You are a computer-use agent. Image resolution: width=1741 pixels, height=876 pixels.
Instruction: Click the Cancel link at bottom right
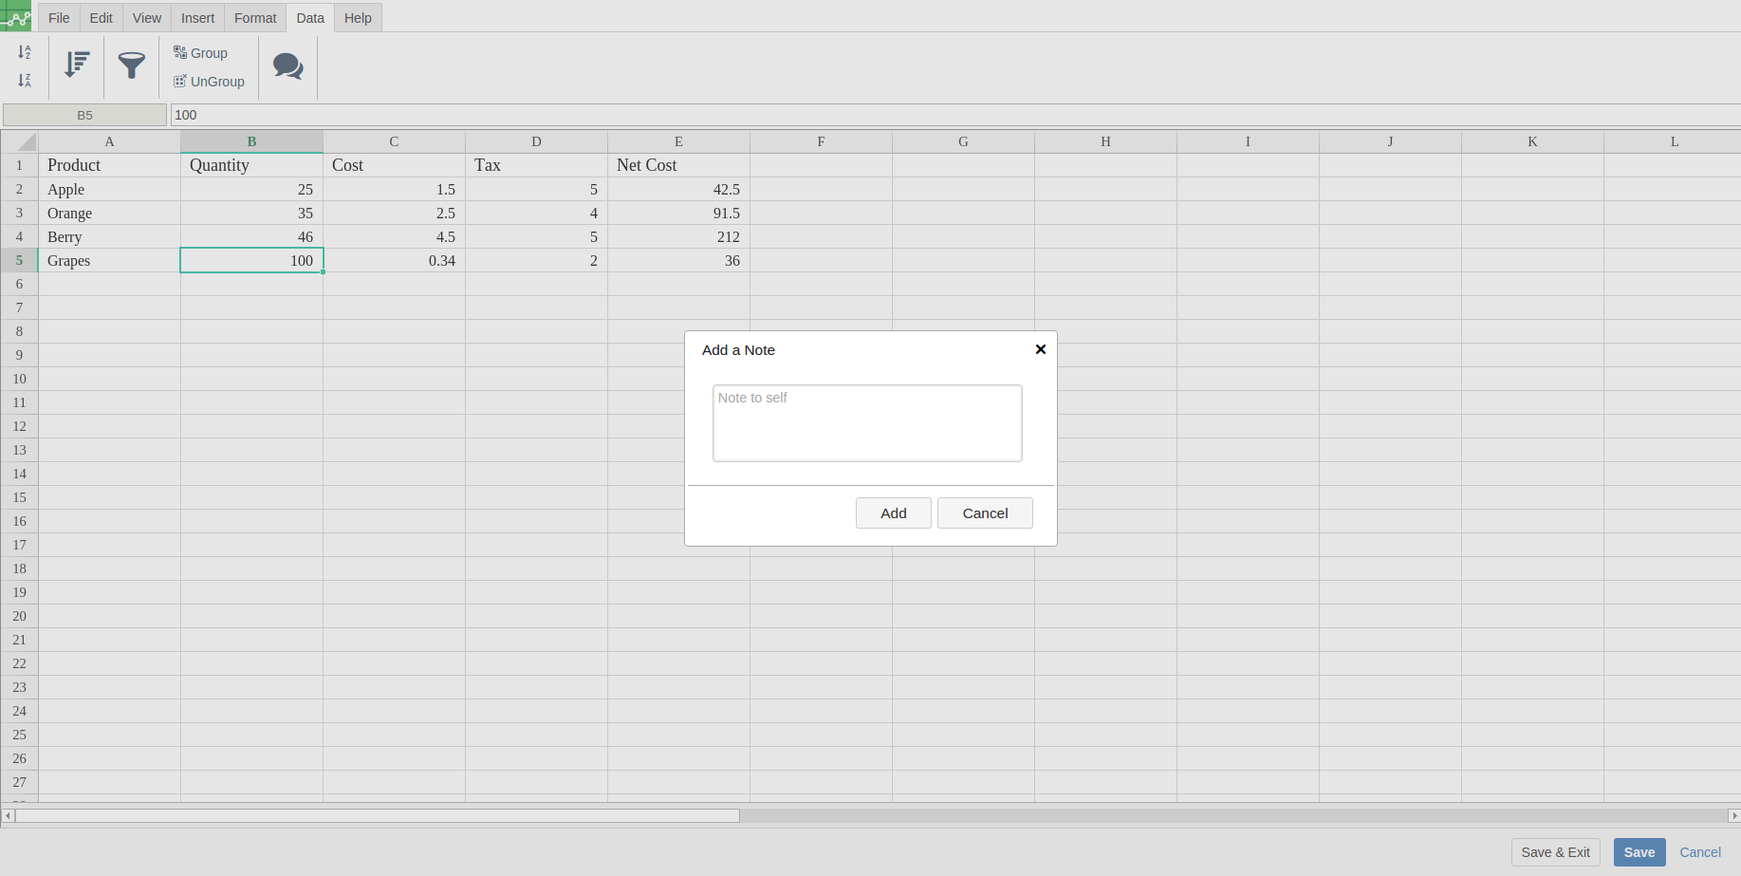[1699, 852]
